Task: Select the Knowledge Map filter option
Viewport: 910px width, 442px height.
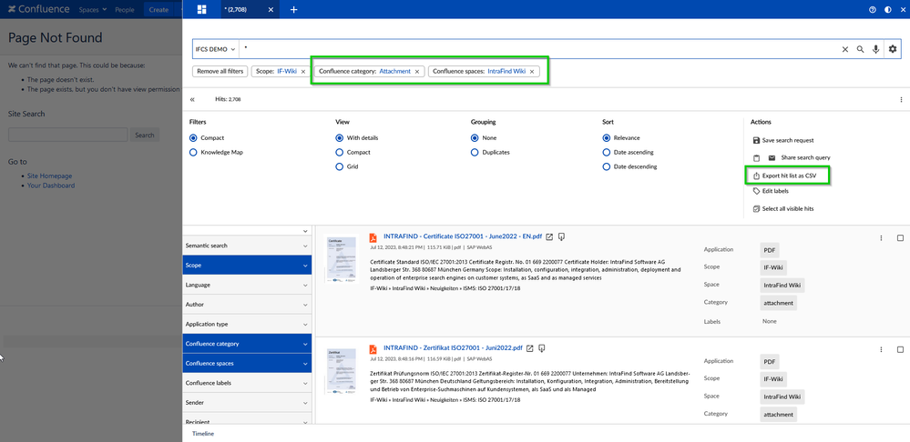Action: [x=193, y=153]
